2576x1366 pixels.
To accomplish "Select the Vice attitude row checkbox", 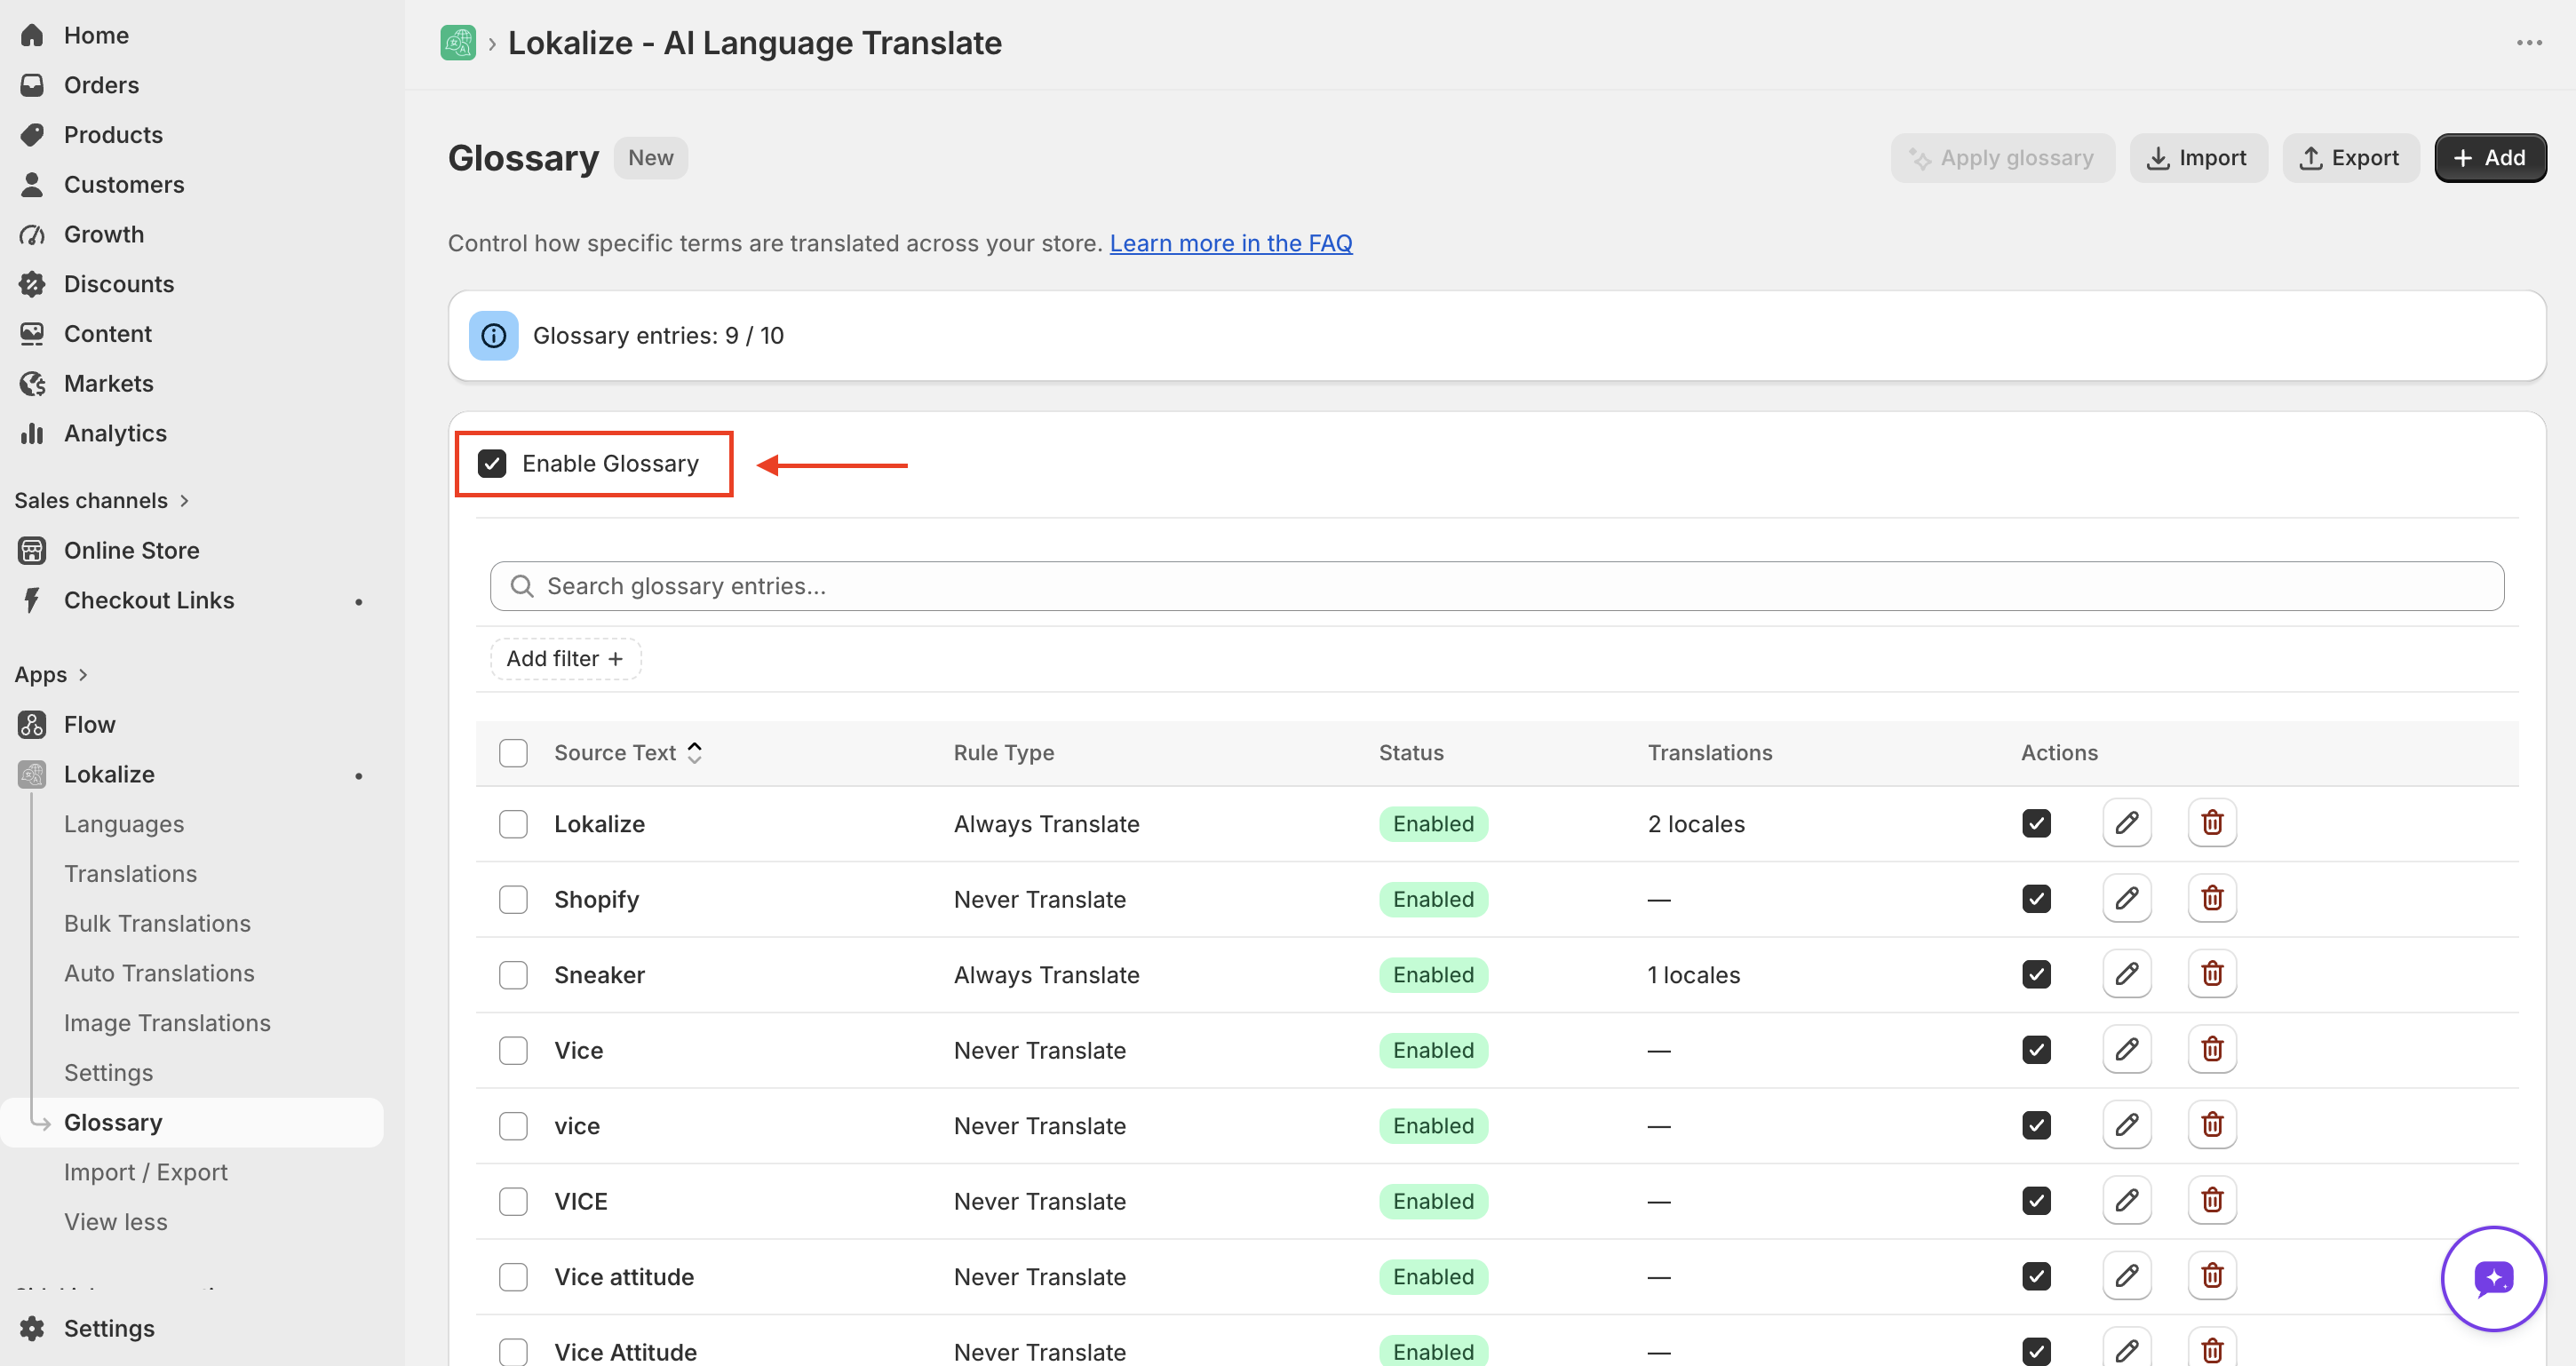I will pos(513,1277).
